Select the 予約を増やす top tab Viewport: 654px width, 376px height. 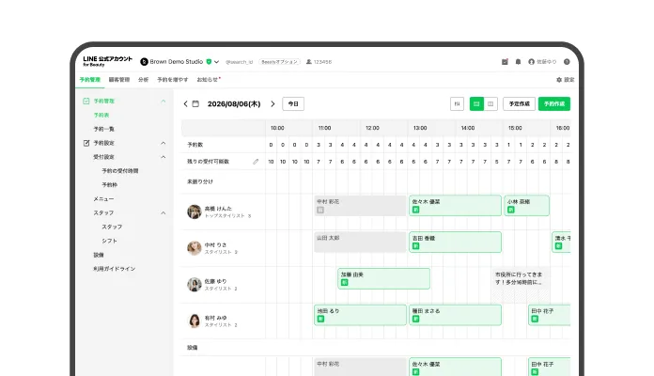pos(173,80)
